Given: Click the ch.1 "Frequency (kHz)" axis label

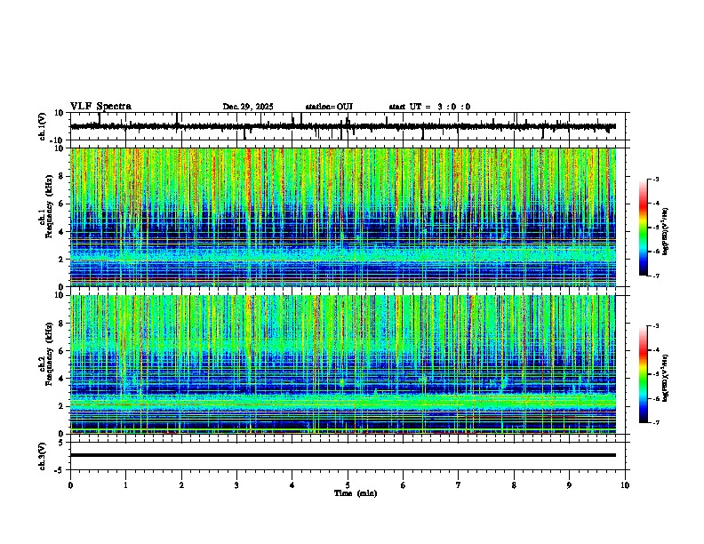Looking at the screenshot, I should pyautogui.click(x=49, y=206).
